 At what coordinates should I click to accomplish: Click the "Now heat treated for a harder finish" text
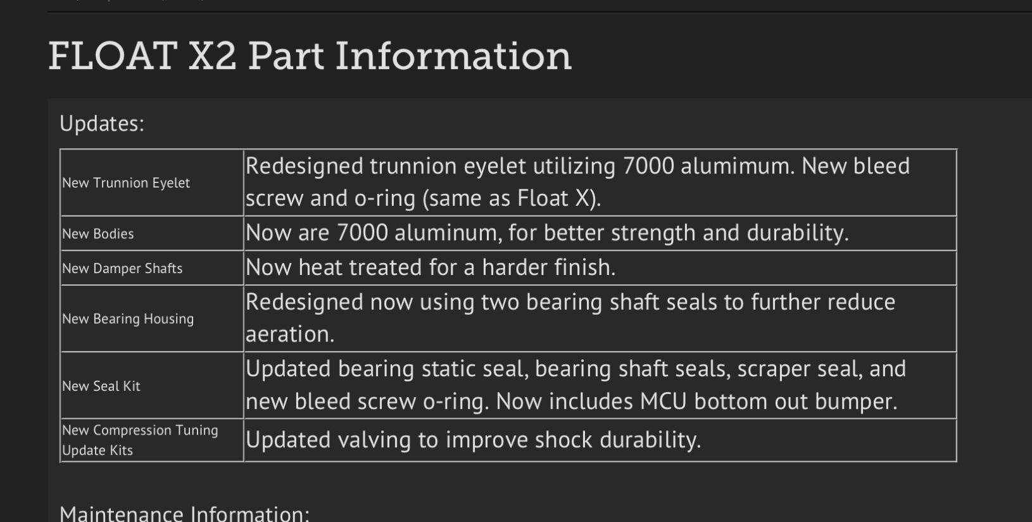(x=430, y=267)
